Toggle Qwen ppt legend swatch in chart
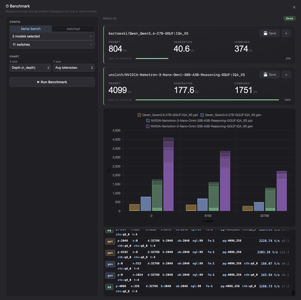 coord(139,115)
